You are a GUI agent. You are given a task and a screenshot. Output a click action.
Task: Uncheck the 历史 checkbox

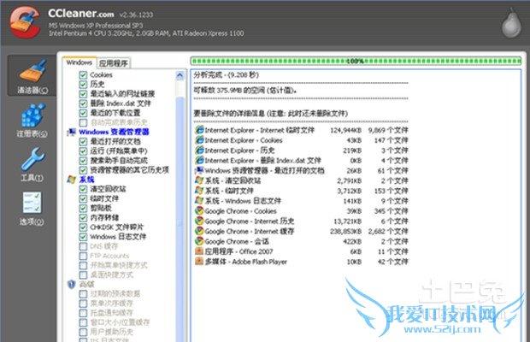coord(83,84)
